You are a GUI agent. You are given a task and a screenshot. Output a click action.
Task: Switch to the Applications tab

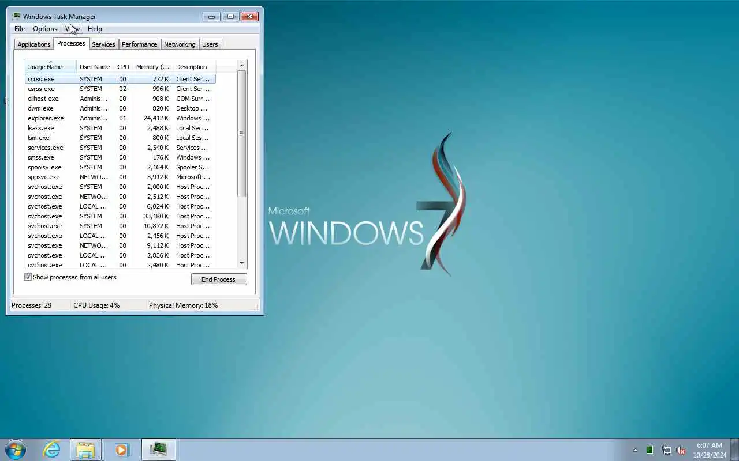(x=34, y=44)
